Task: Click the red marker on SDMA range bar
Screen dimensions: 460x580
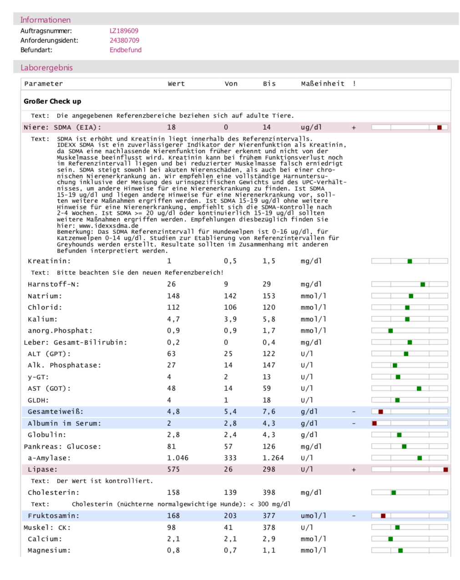Action: coord(439,128)
